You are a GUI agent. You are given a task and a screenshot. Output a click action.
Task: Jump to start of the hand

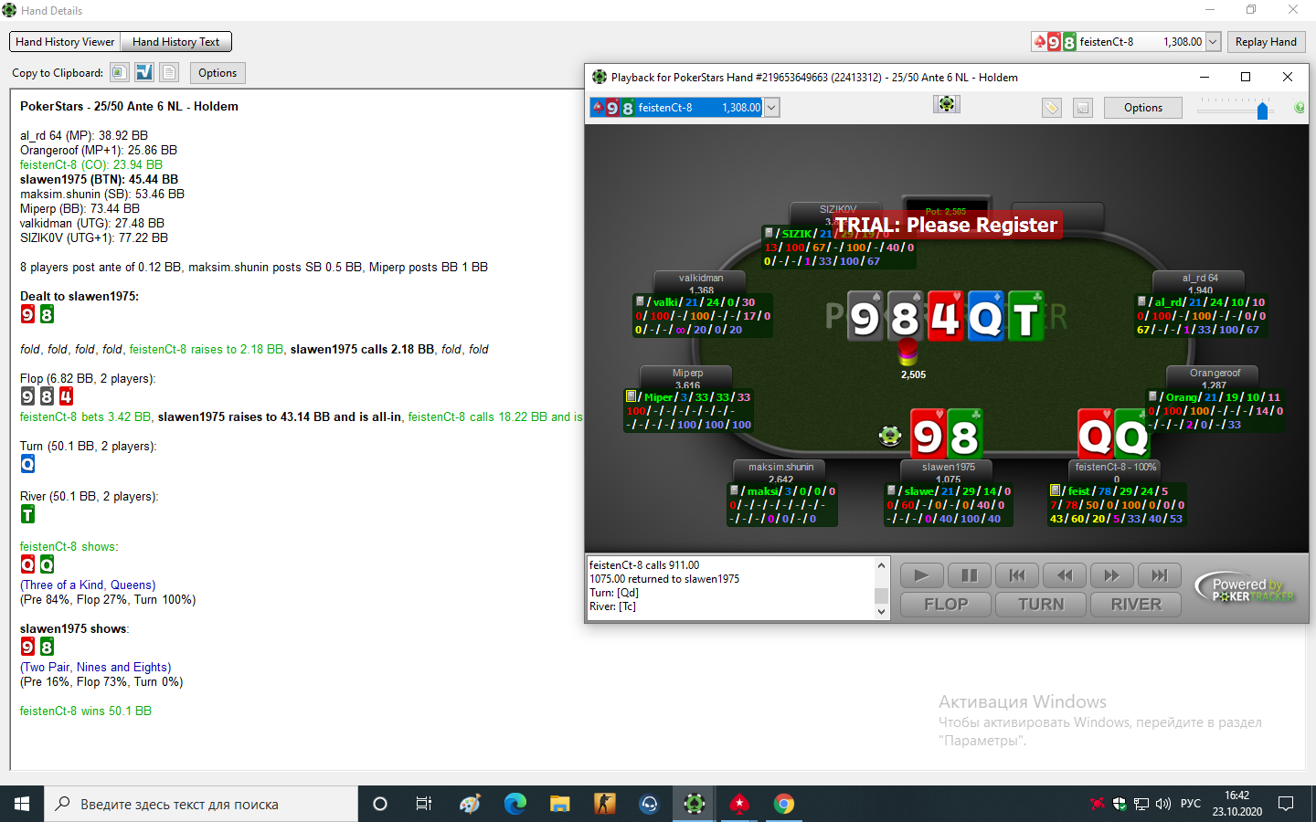1017,575
